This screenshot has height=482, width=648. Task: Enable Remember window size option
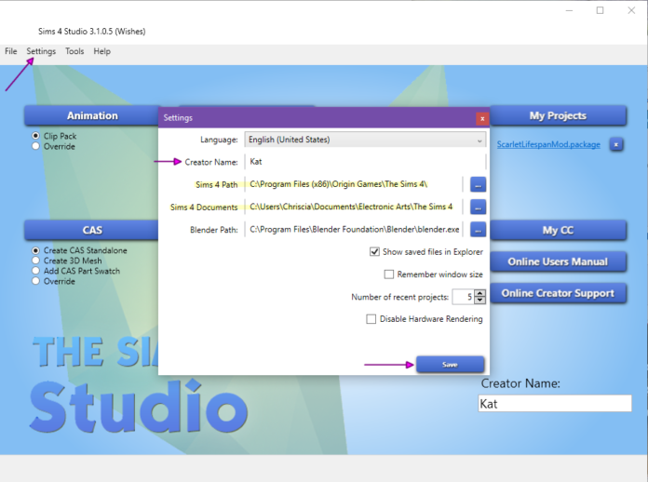point(389,274)
